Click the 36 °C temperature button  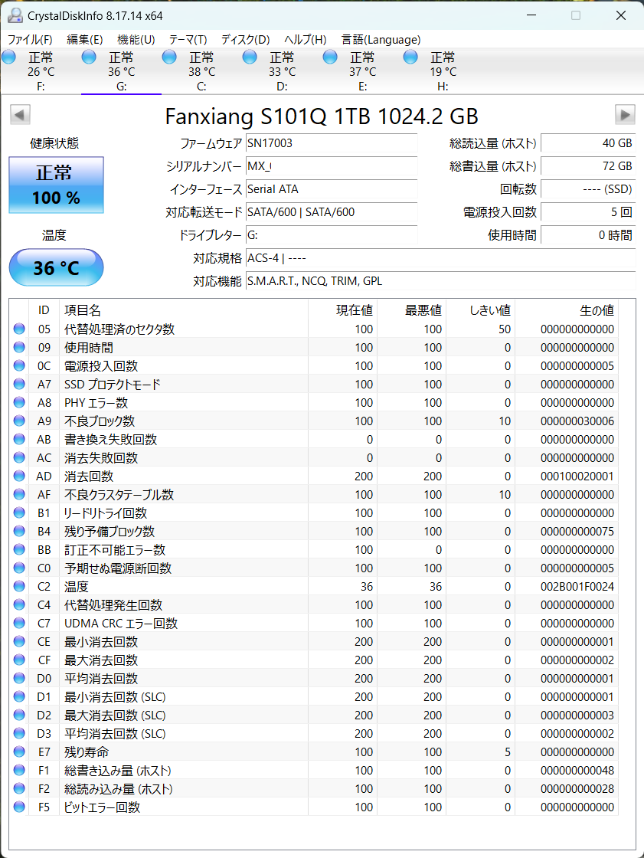[x=57, y=267]
